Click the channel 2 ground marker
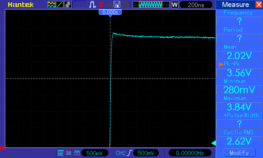Image resolution: width=263 pixels, height=158 pixels. coord(2,148)
